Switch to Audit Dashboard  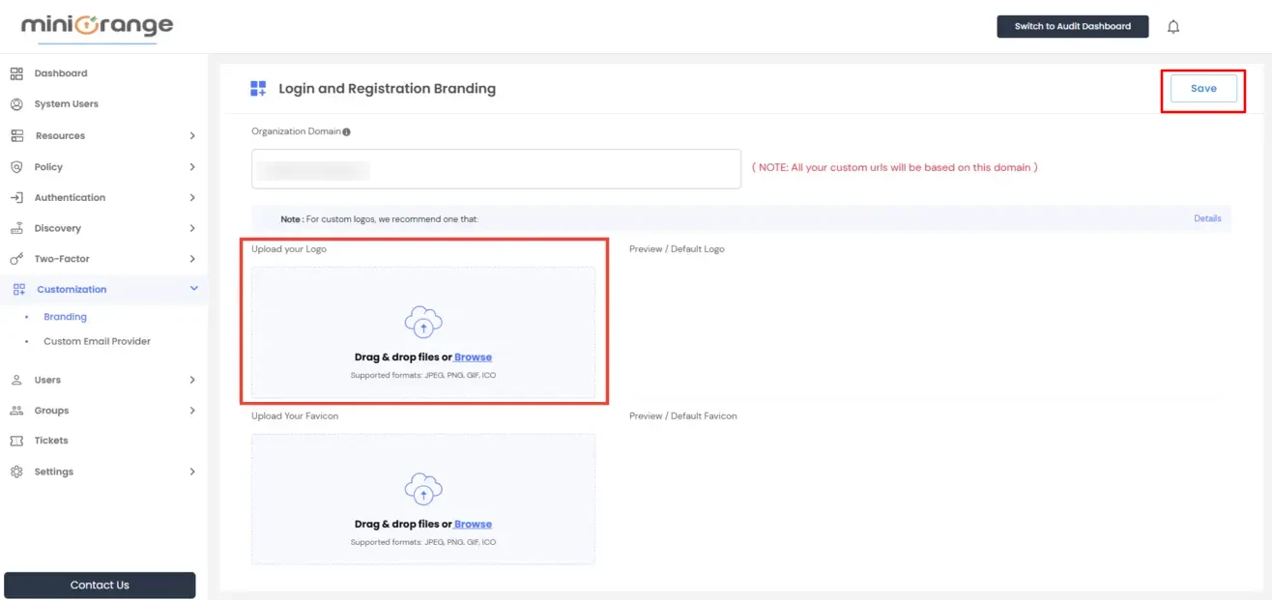(1073, 26)
